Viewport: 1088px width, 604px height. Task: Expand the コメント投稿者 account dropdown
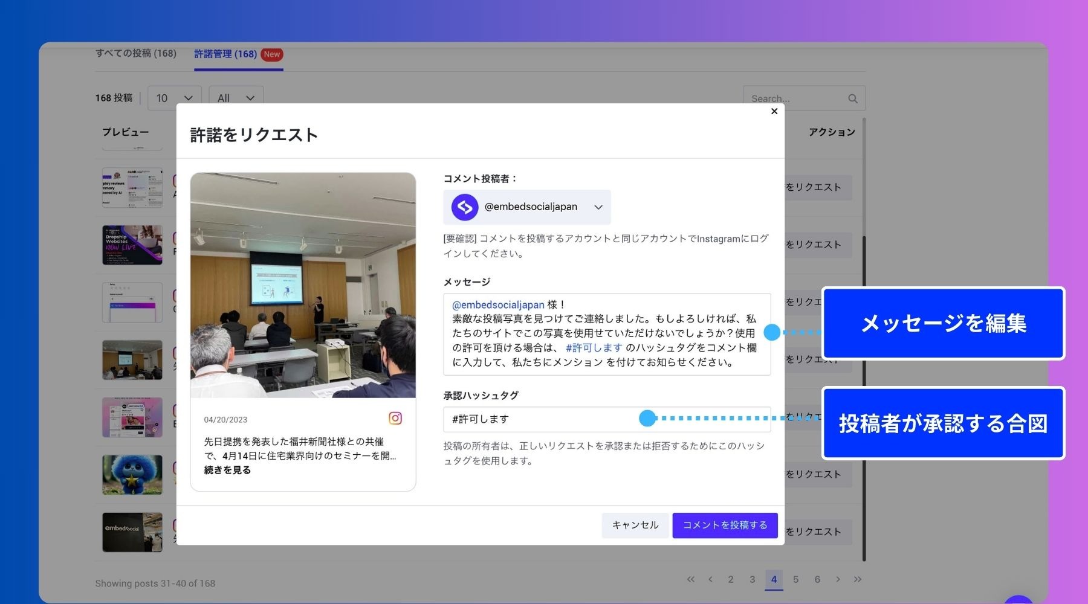pyautogui.click(x=527, y=207)
